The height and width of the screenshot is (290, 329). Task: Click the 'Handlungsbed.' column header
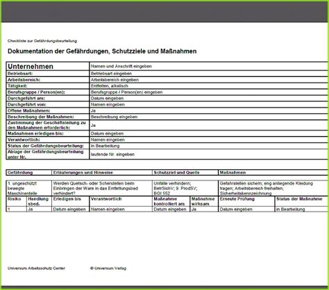point(38,201)
